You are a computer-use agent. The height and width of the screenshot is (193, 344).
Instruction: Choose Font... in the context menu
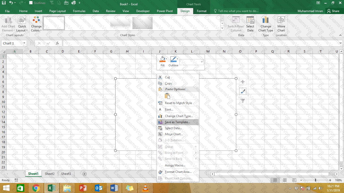(178, 110)
